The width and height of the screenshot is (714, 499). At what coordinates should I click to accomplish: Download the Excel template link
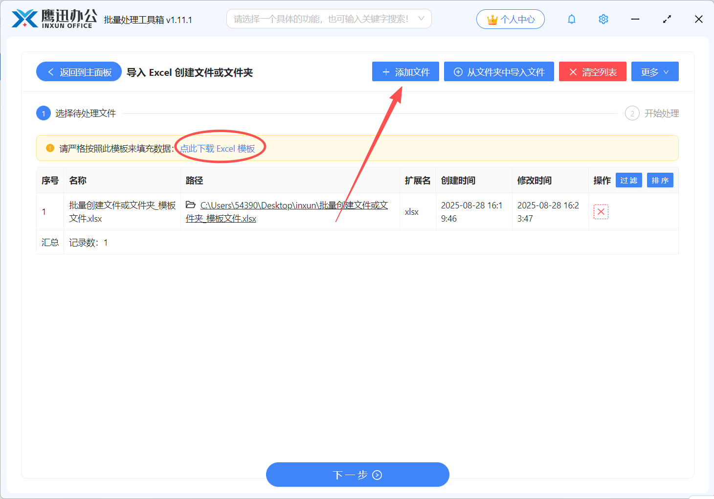tap(218, 149)
